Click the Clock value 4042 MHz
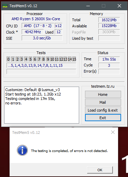 33,32
